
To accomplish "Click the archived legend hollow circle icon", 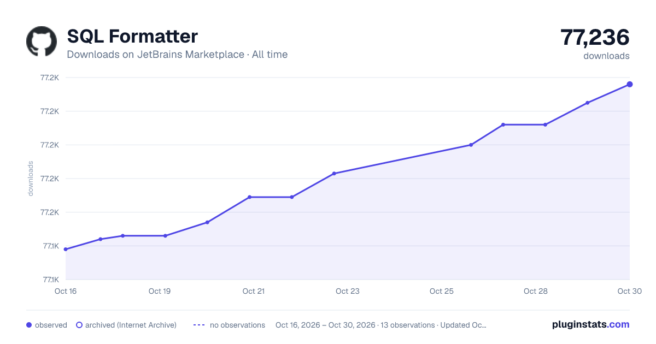I will click(79, 325).
